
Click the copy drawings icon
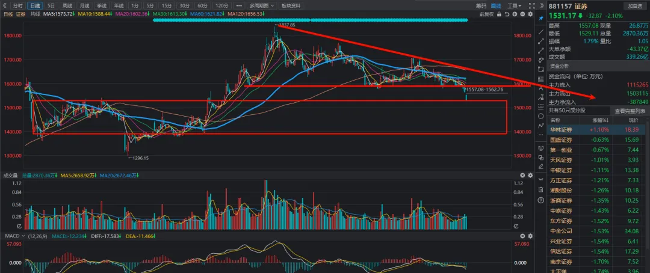(540, 158)
